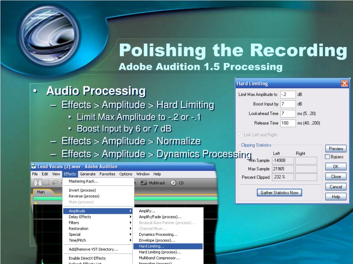Toggle the Link Left and Right checkbox
This screenshot has height=264, width=353.
coord(240,135)
